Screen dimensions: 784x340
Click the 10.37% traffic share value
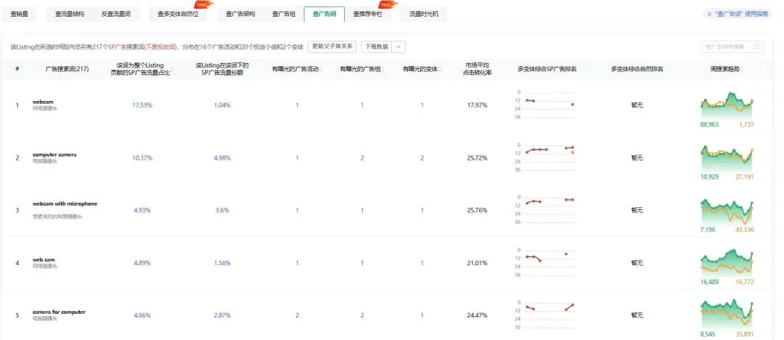coord(142,158)
